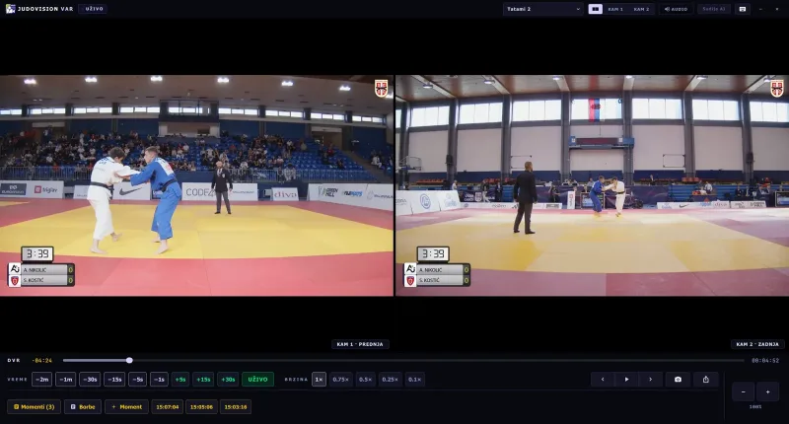
Task: Set playback speed to 1×
Action: coord(319,380)
